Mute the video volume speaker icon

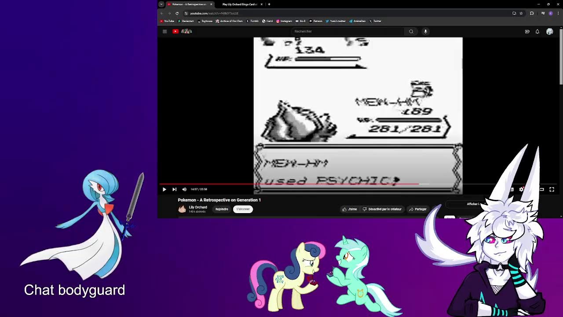coord(184,189)
